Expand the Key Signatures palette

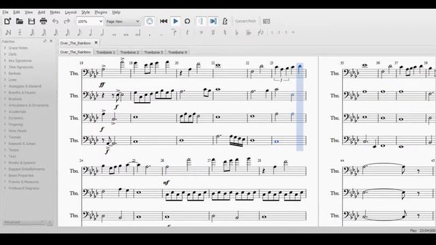(20, 61)
